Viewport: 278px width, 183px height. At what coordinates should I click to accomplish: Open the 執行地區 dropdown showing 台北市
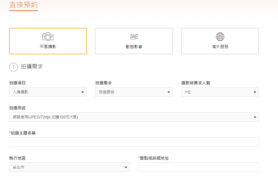69,167
